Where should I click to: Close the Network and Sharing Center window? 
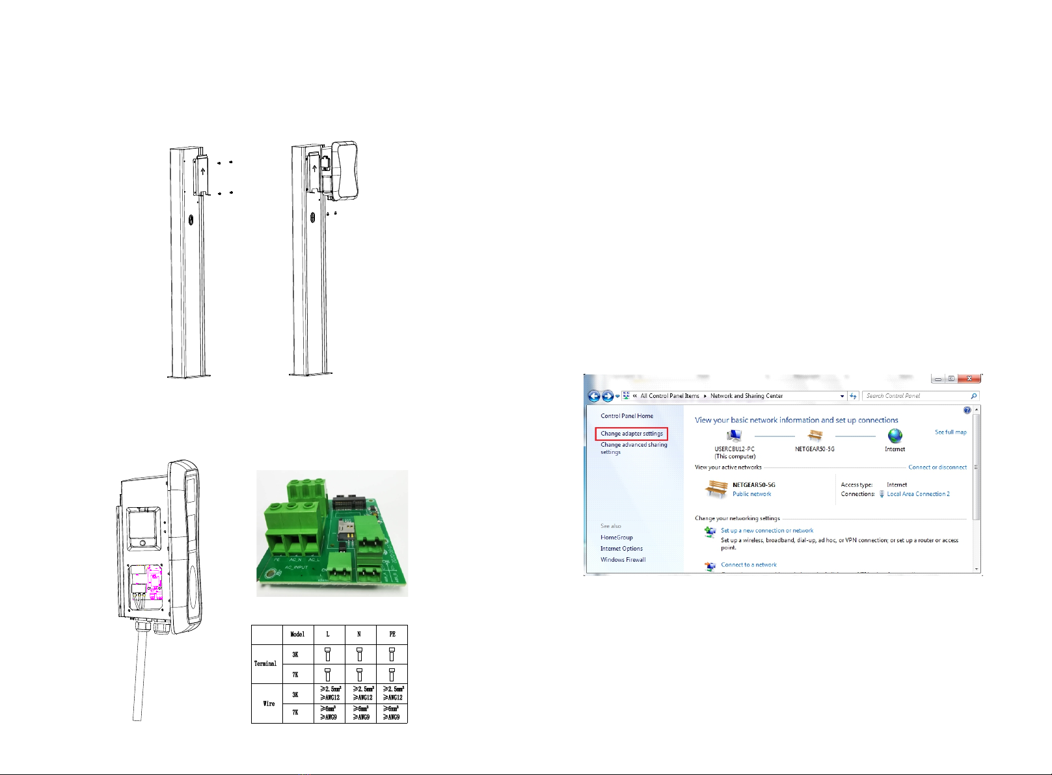[969, 378]
